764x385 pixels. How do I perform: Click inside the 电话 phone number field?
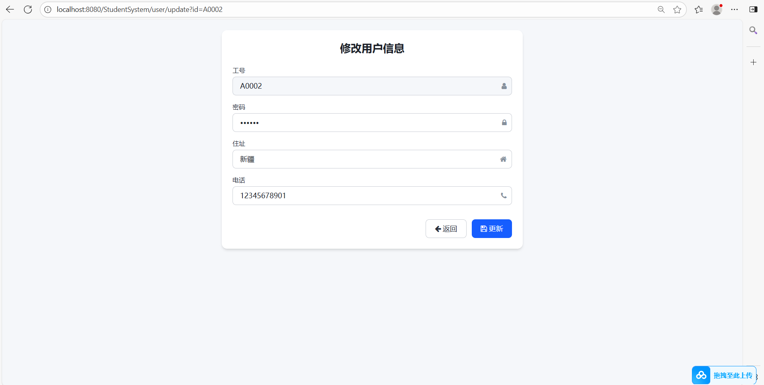(x=358, y=195)
